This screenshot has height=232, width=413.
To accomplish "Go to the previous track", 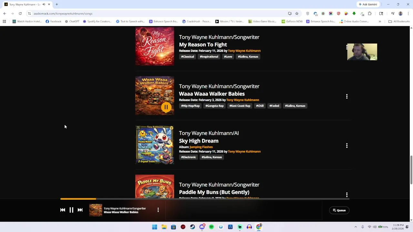I will click(63, 210).
